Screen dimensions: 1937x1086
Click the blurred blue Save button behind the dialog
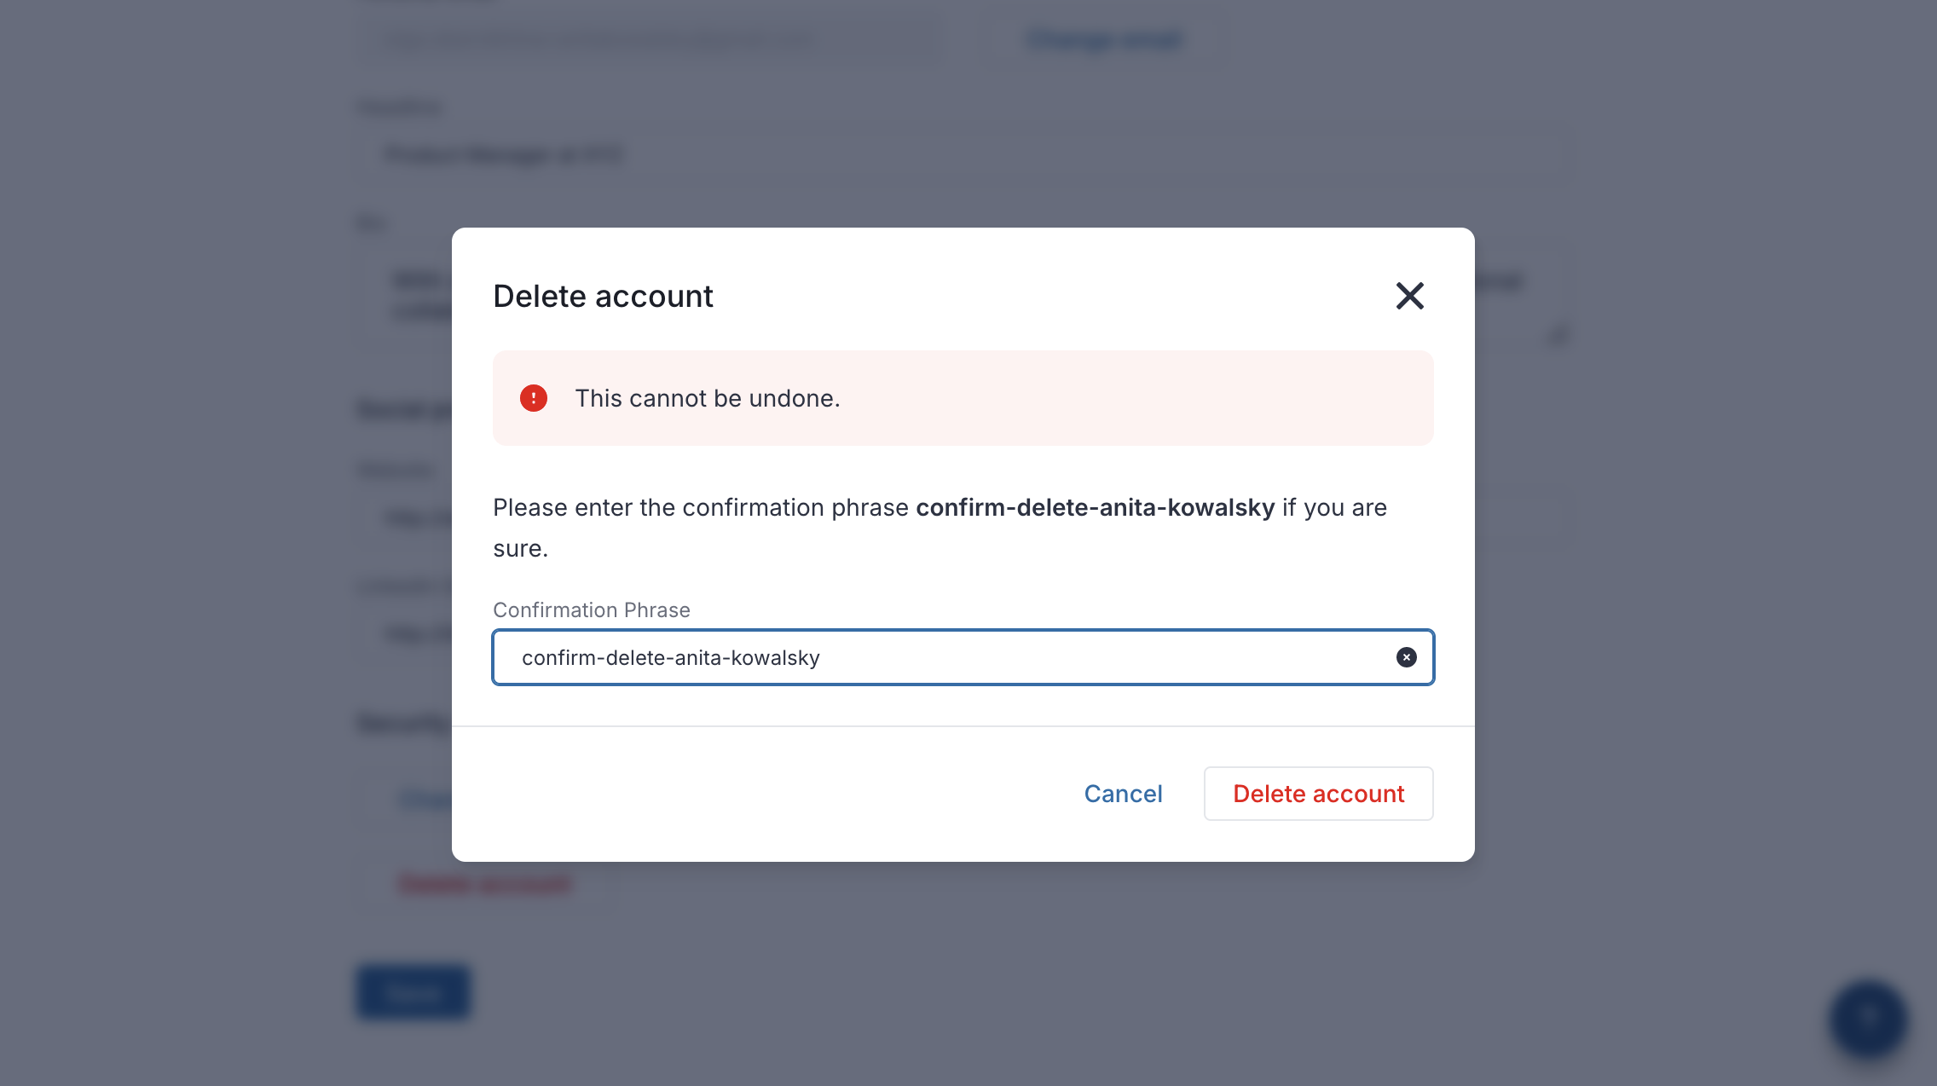pyautogui.click(x=413, y=991)
